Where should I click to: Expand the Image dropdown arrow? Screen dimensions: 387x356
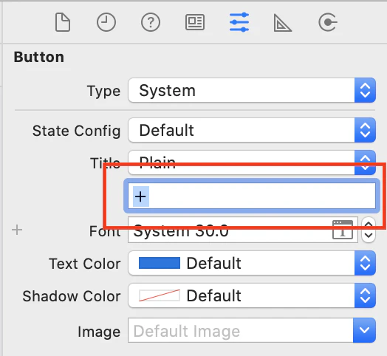[365, 330]
